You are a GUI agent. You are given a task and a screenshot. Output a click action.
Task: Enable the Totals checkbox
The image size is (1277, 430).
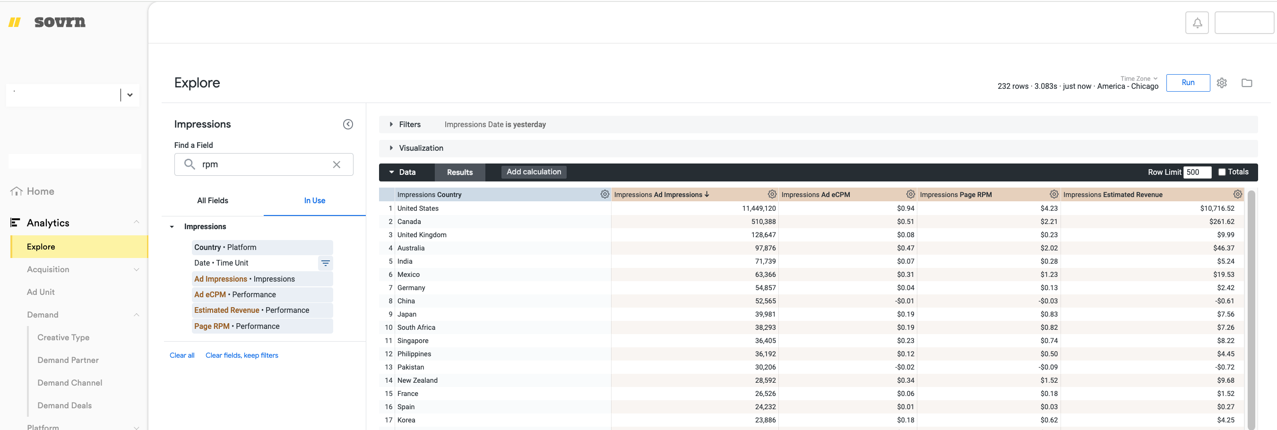point(1222,172)
